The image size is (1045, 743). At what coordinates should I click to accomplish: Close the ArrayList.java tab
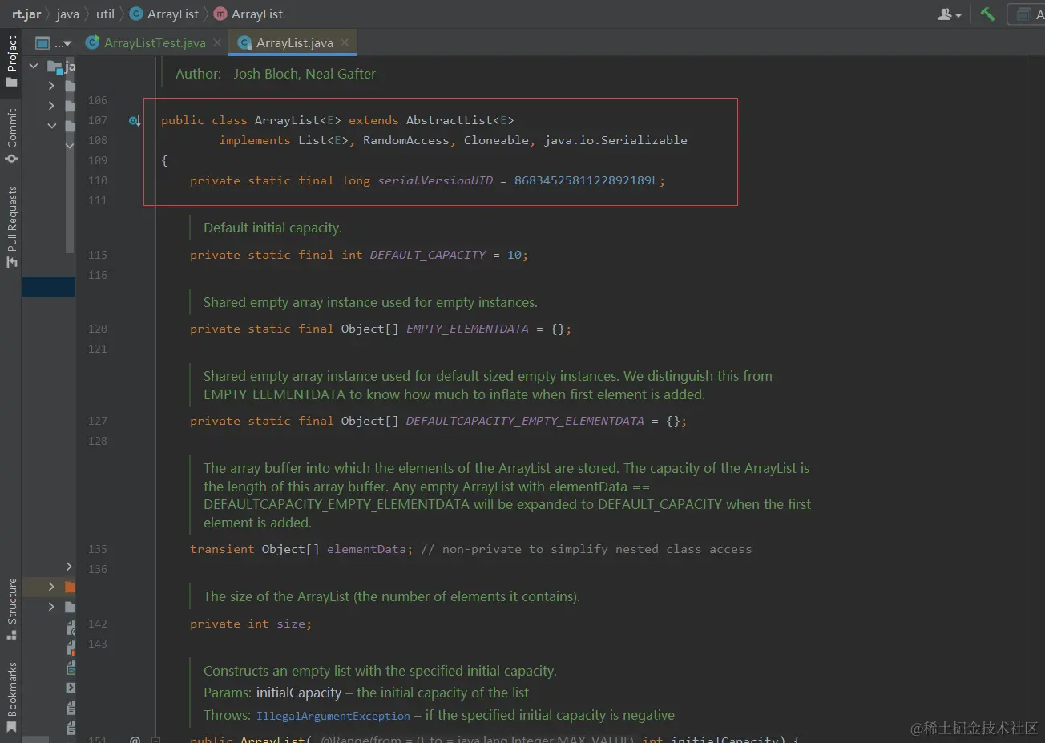pos(345,42)
